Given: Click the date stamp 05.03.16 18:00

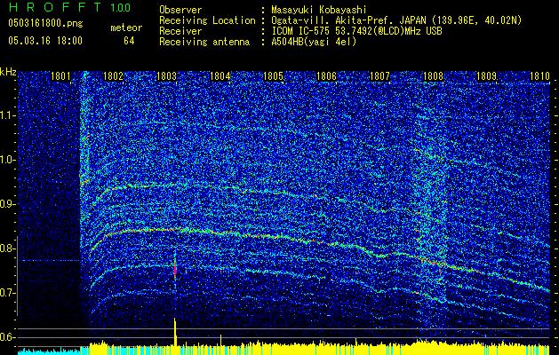Looking at the screenshot, I should click(x=45, y=41).
